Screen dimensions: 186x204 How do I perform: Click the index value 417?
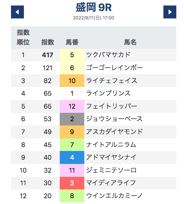click(47, 55)
